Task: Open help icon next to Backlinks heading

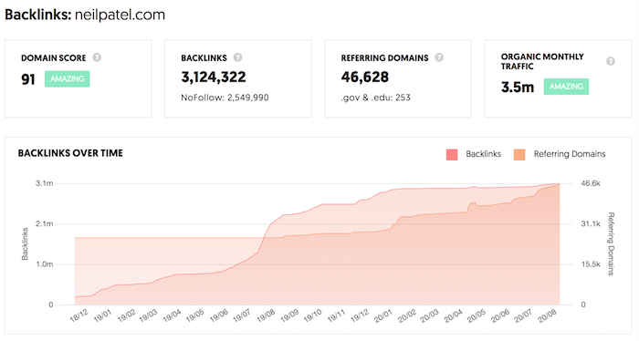Action: pyautogui.click(x=237, y=57)
